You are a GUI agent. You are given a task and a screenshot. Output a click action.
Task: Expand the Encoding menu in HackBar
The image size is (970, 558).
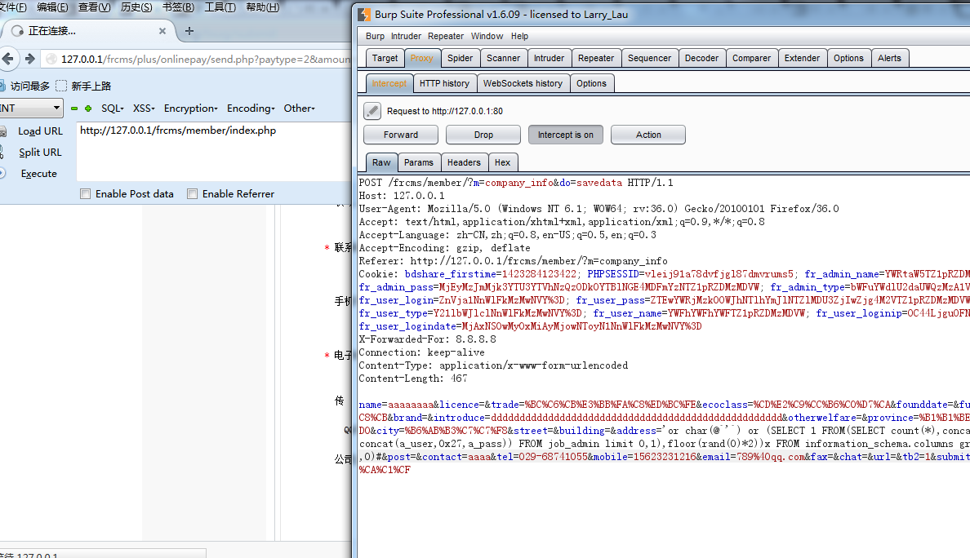251,108
